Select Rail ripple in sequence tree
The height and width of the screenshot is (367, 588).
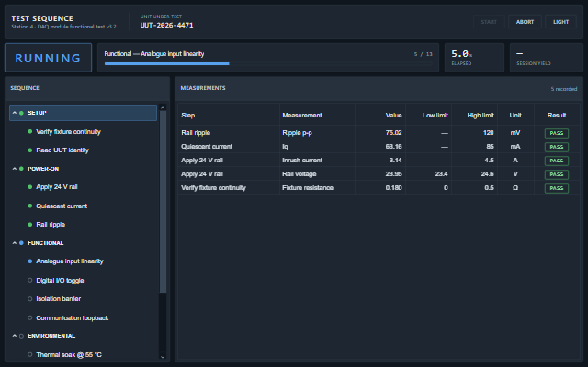pyautogui.click(x=51, y=224)
